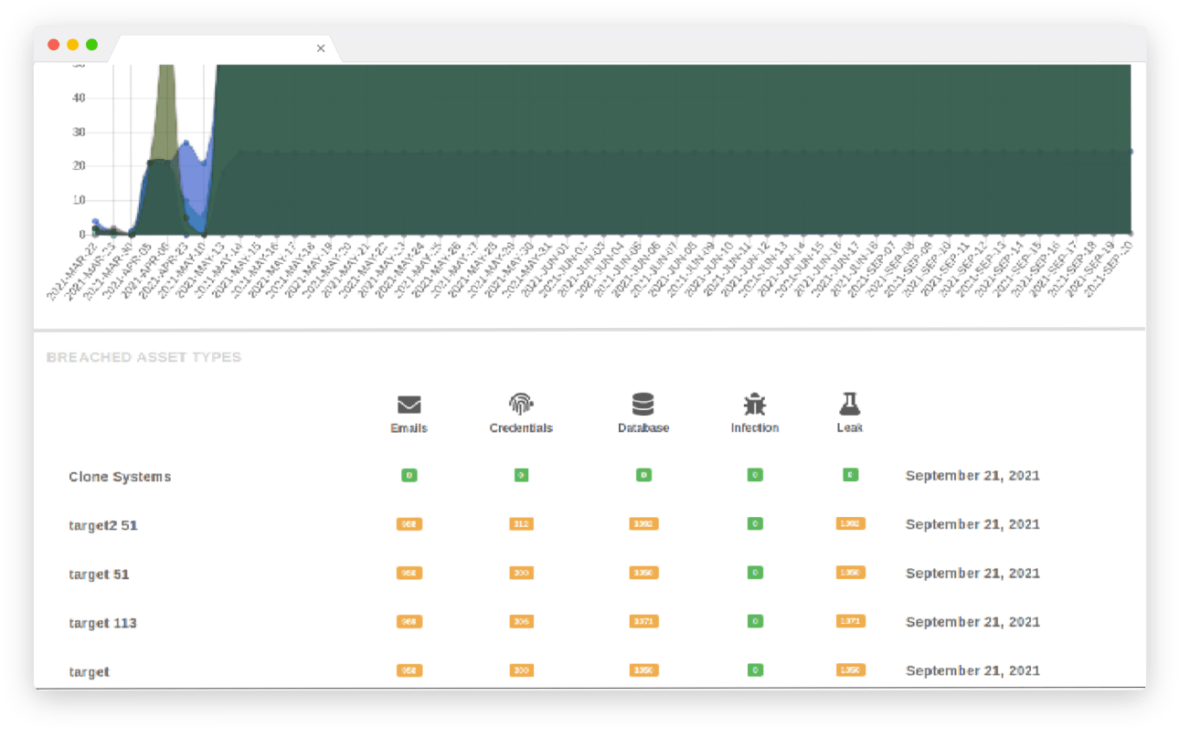Click the Emails column label
The image size is (1179, 738).
click(x=409, y=428)
